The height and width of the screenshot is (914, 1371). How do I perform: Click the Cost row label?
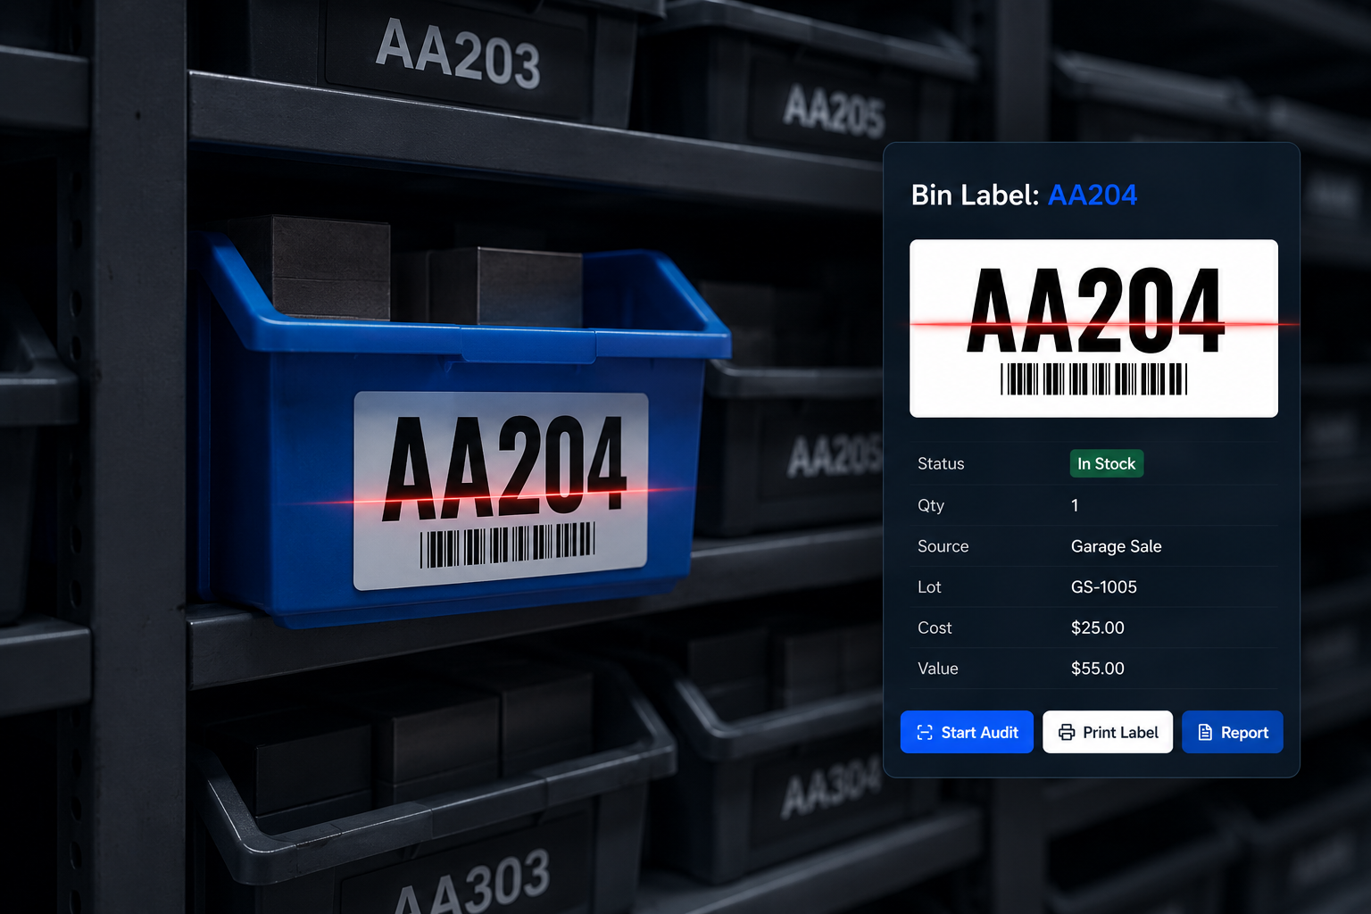coord(935,627)
